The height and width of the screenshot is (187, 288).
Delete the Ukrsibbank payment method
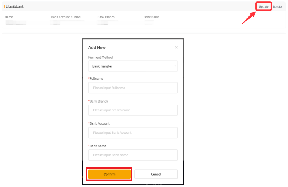[277, 7]
